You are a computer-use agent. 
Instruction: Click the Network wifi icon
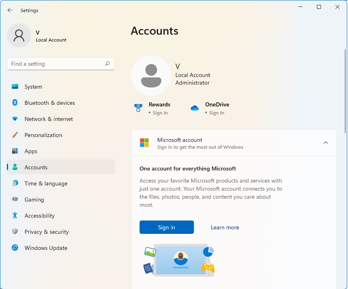[x=15, y=119]
